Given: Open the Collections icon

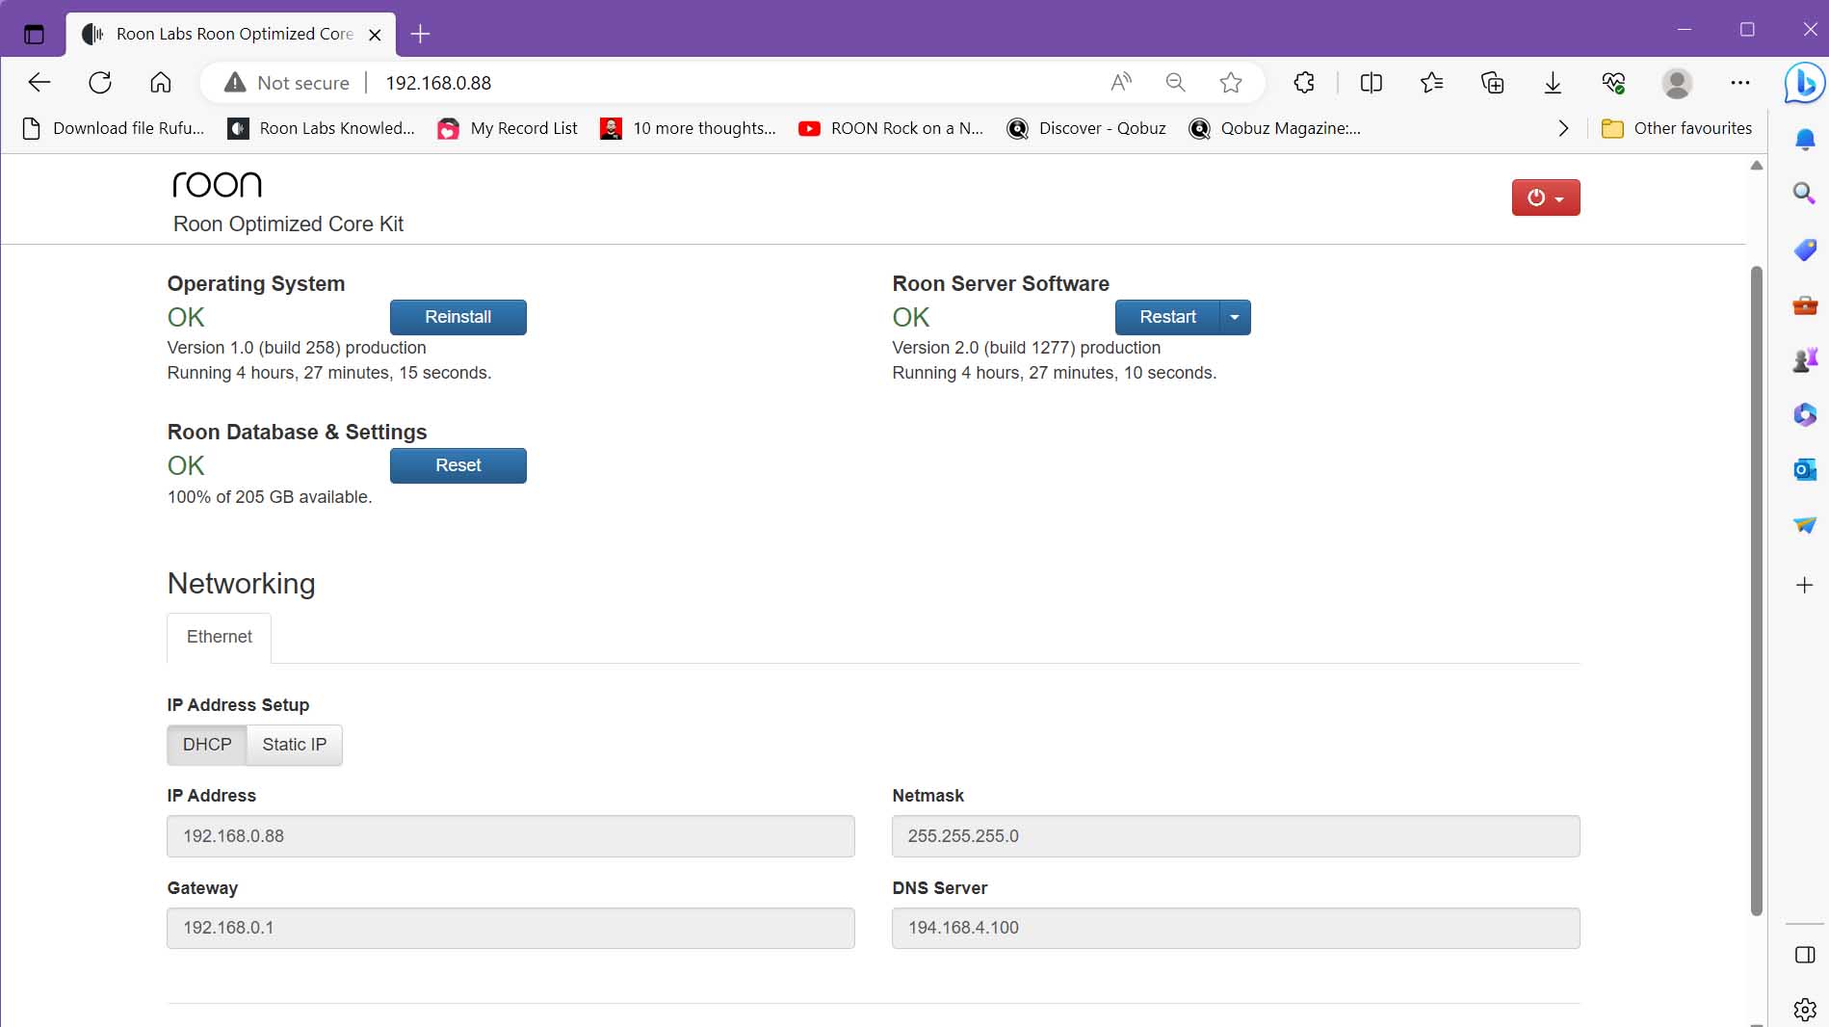Looking at the screenshot, I should [1492, 83].
